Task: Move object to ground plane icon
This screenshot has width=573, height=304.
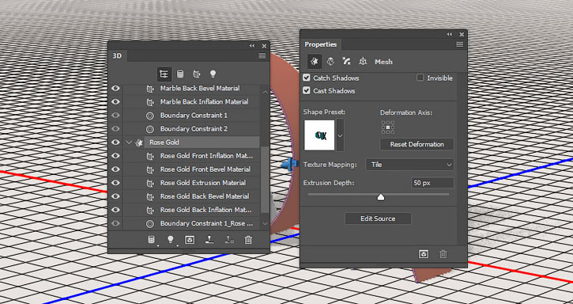Action: [x=209, y=240]
